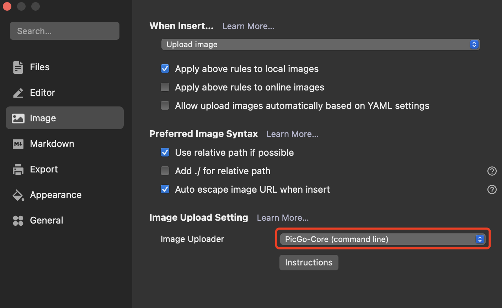The image size is (502, 308).
Task: Click the Preferred Image Syntax heading
Action: click(204, 134)
